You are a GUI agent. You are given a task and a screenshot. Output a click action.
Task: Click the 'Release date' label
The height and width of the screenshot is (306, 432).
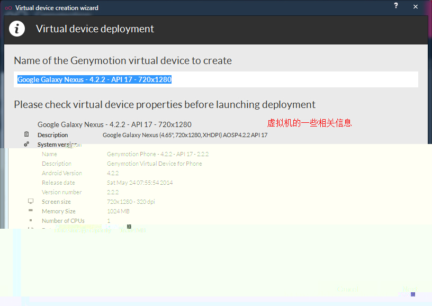click(58, 183)
